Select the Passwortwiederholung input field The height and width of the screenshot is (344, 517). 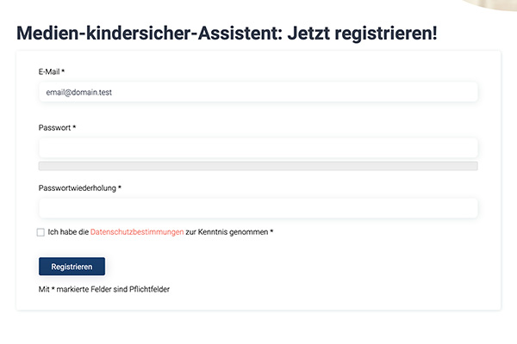point(258,208)
